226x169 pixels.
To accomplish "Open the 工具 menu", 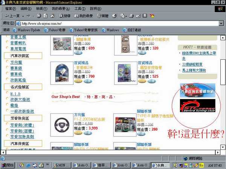I will point(80,8).
